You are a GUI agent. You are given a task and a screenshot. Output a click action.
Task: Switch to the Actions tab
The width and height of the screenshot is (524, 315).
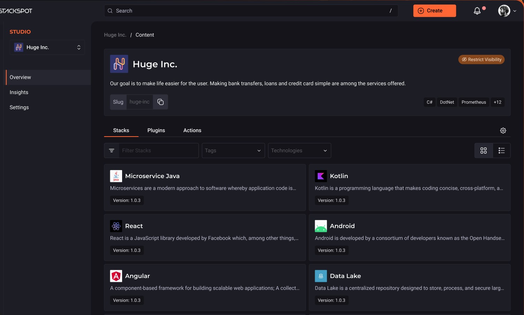(192, 130)
